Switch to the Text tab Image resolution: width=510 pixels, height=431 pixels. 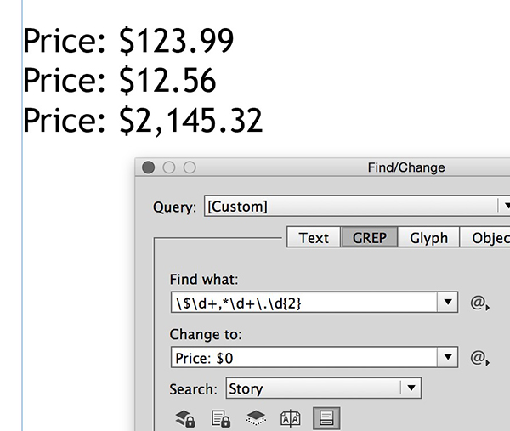click(314, 237)
